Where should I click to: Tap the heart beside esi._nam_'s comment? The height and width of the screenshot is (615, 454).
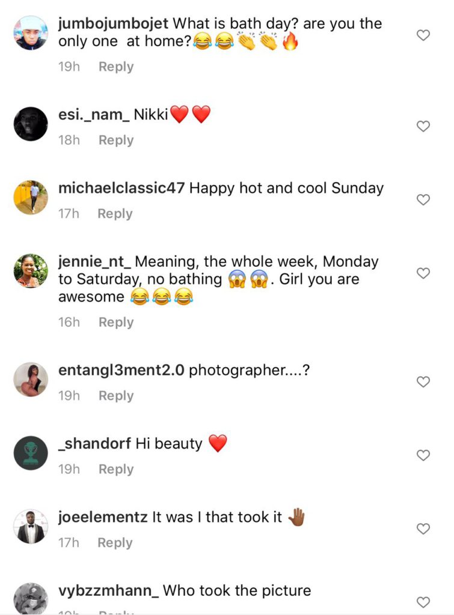[x=423, y=126]
